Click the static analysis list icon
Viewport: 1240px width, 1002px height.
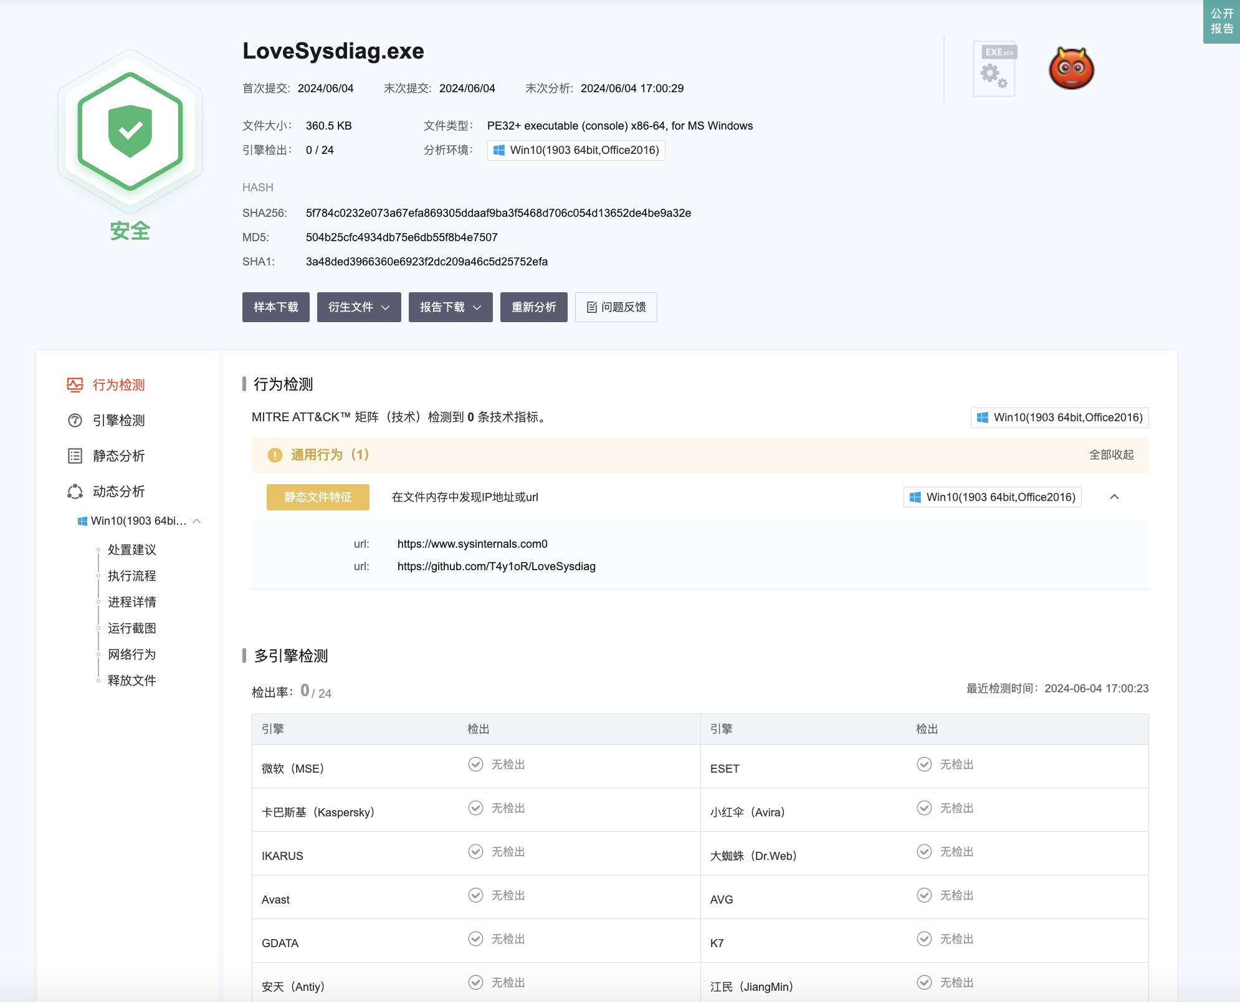click(75, 456)
